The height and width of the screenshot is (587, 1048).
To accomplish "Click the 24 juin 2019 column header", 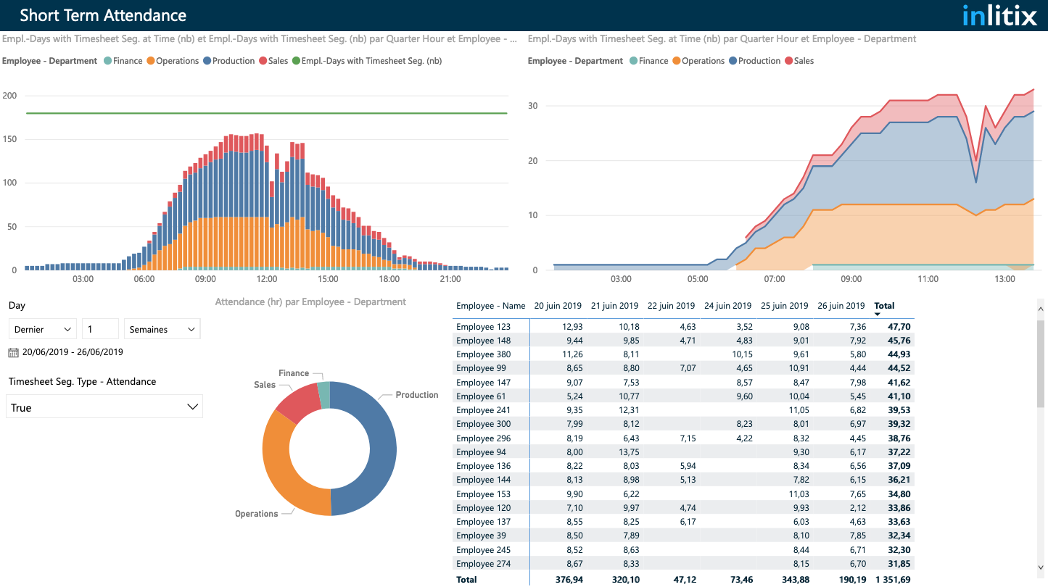I will point(727,306).
